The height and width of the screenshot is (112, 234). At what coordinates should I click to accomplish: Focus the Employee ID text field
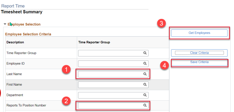click(113, 64)
